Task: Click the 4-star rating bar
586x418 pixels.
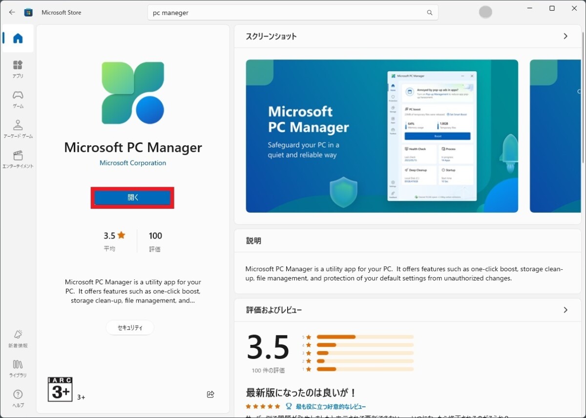Action: pyautogui.click(x=365, y=345)
